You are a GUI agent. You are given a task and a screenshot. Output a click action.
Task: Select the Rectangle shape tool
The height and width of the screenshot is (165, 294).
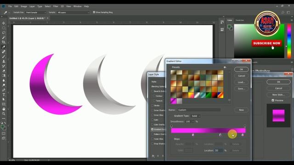(4, 104)
